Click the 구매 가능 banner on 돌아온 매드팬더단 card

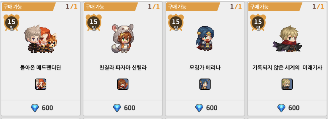pyautogui.click(x=29, y=7)
